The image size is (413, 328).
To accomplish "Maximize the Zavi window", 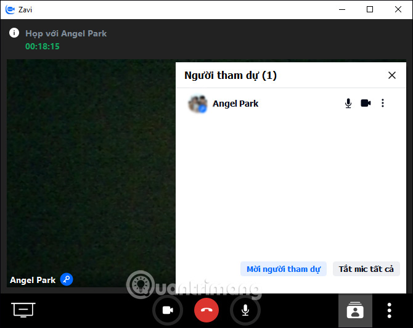I will (370, 9).
